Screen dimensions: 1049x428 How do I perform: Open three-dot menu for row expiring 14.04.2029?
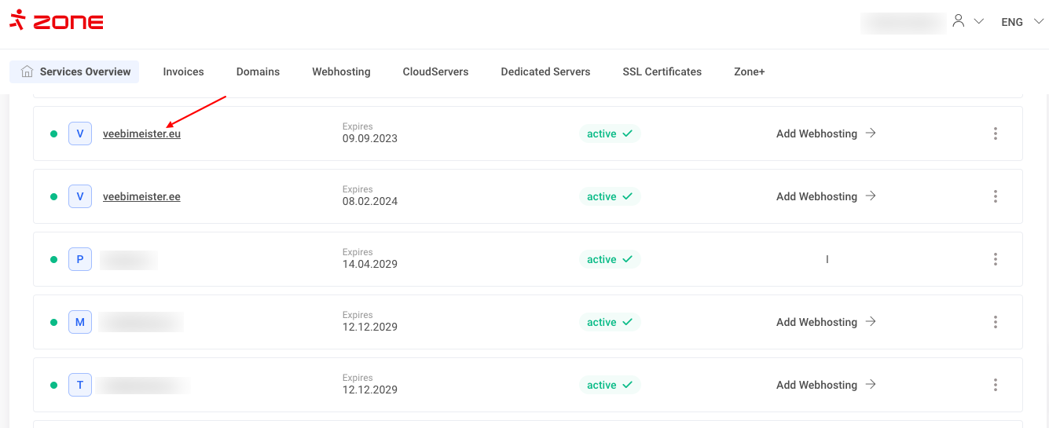point(995,259)
